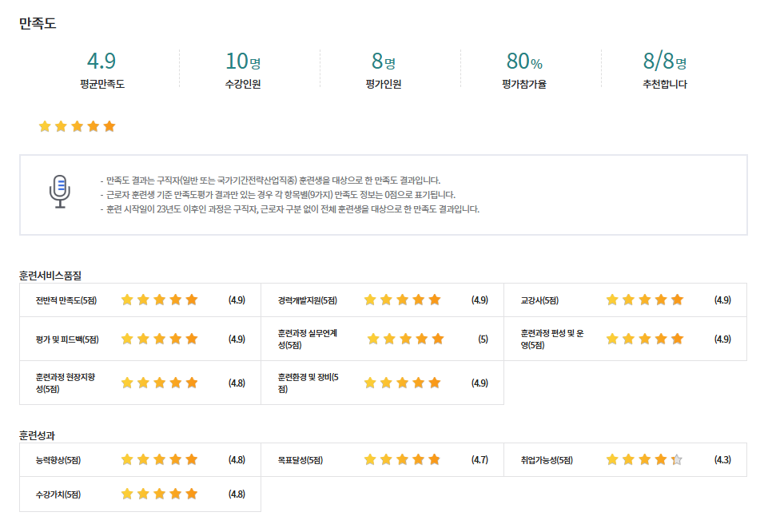Click the 80% 평가참가율 figure
The image size is (768, 524).
coord(524,62)
